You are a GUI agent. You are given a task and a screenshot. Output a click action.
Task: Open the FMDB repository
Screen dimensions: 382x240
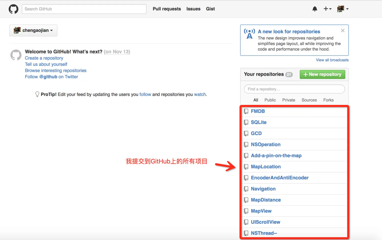coord(258,111)
